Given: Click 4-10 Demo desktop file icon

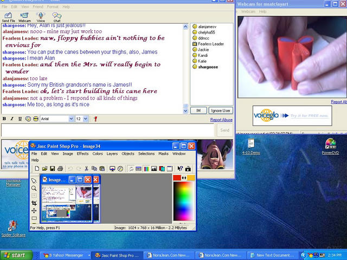Looking at the screenshot, I should [251, 147].
